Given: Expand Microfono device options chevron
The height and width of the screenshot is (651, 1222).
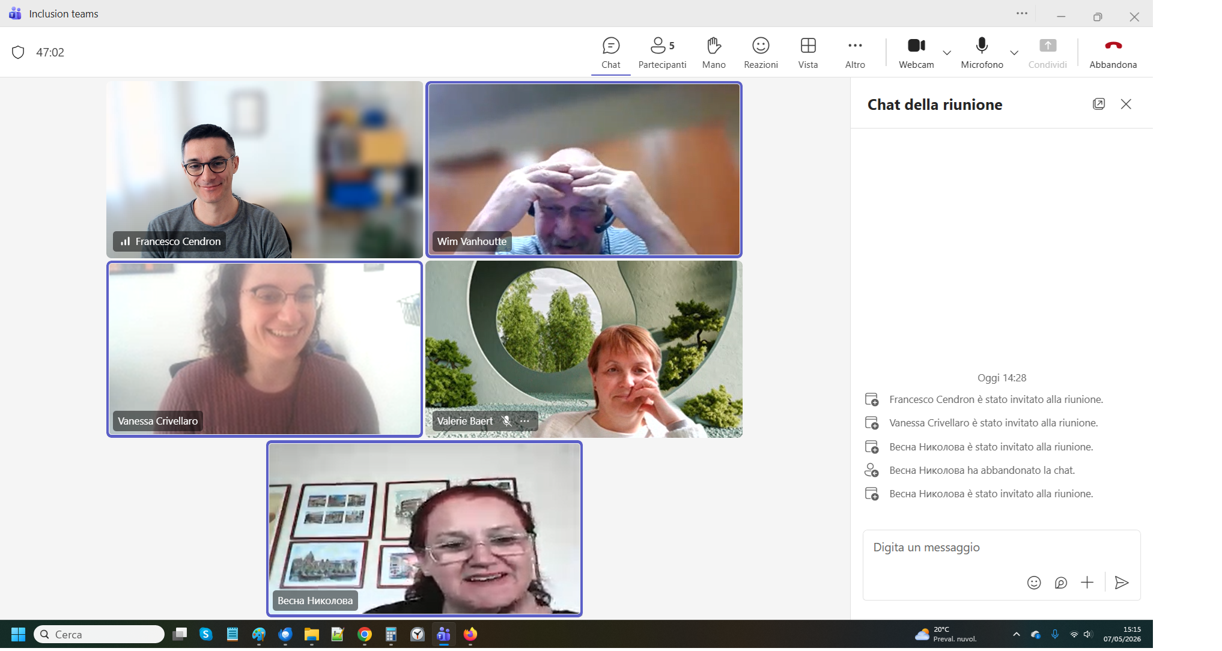Looking at the screenshot, I should click(1014, 53).
